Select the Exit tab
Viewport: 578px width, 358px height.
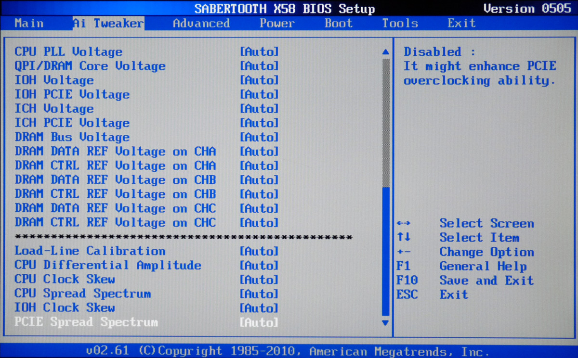tap(461, 23)
